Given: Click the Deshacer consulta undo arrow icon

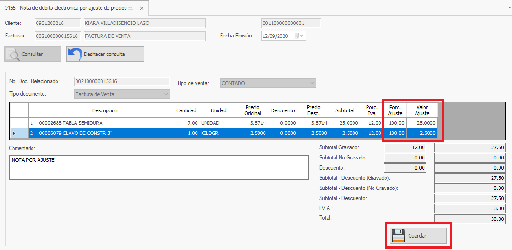Looking at the screenshot, I should pos(75,54).
